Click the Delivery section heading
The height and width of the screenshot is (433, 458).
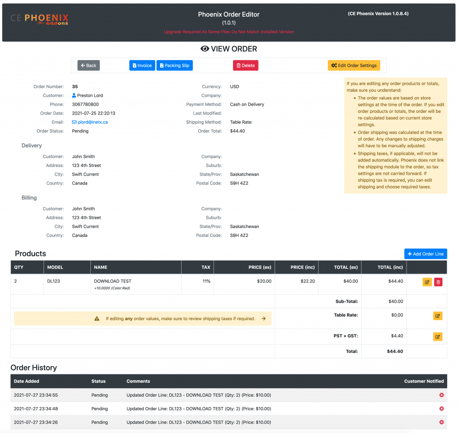[x=32, y=146]
